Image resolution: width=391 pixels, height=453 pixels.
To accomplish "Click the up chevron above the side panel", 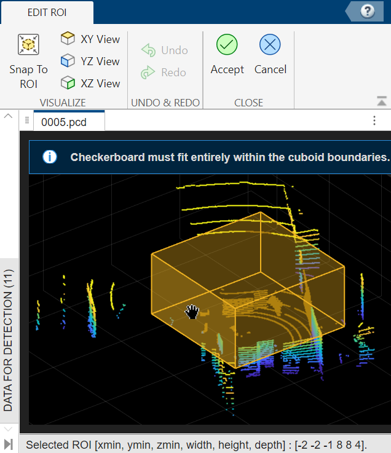I will click(x=9, y=116).
